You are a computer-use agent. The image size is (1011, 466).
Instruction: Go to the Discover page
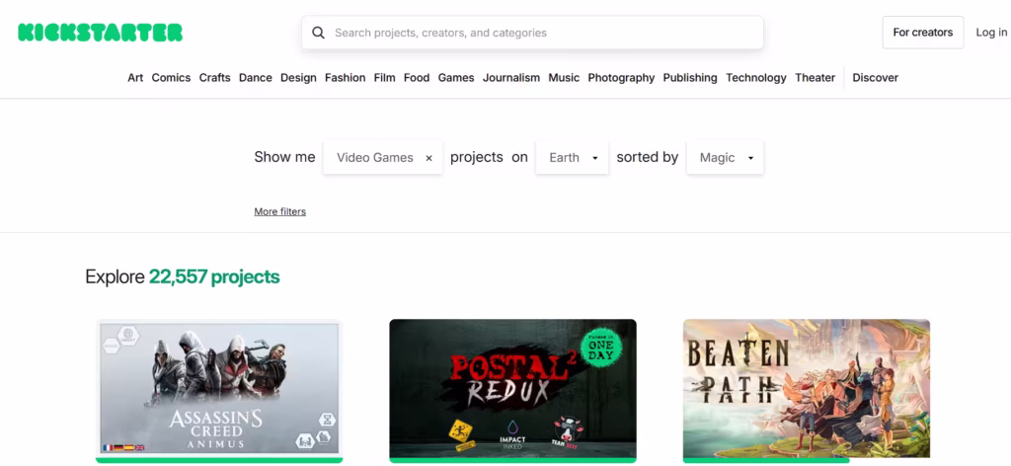[x=875, y=77]
